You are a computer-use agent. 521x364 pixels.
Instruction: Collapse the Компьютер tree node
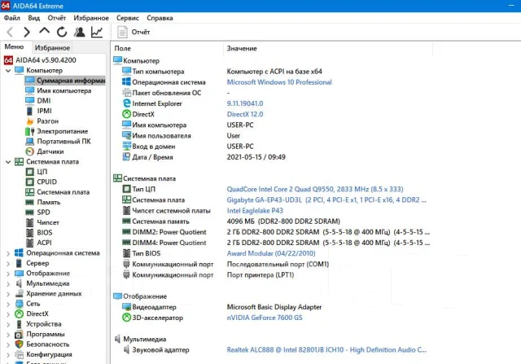tap(8, 71)
